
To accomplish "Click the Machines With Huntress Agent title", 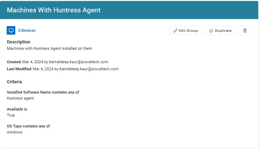I will coord(54,10).
